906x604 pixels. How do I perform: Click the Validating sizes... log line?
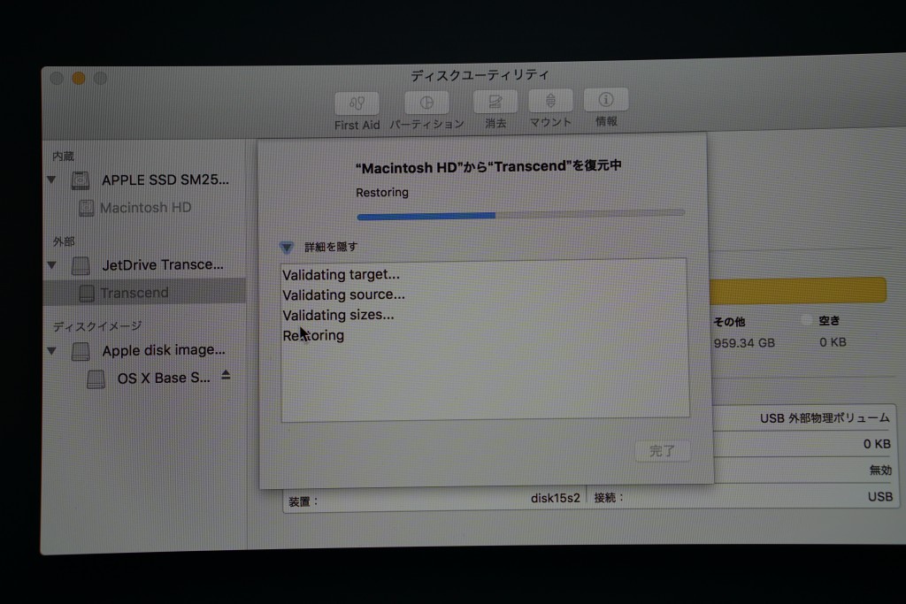338,315
